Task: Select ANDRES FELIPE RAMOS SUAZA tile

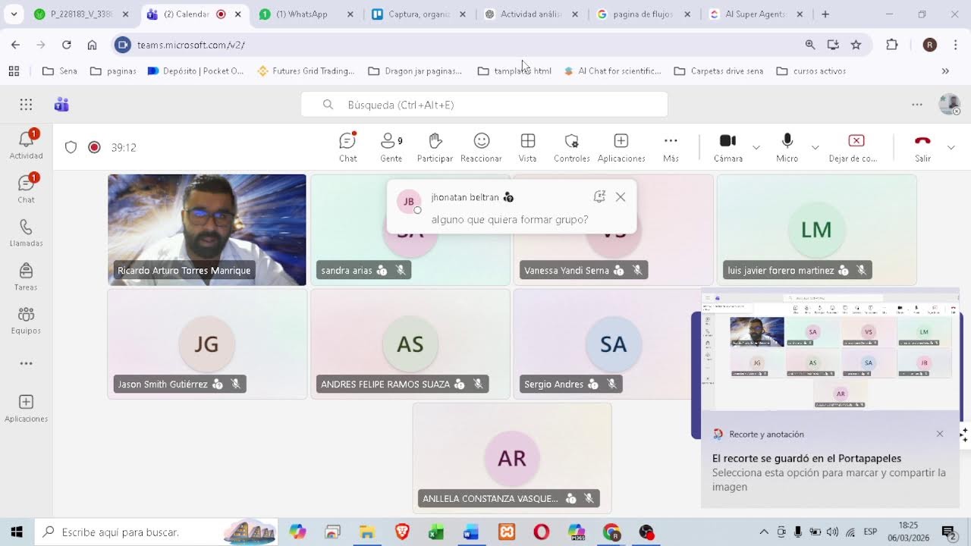Action: coord(410,344)
